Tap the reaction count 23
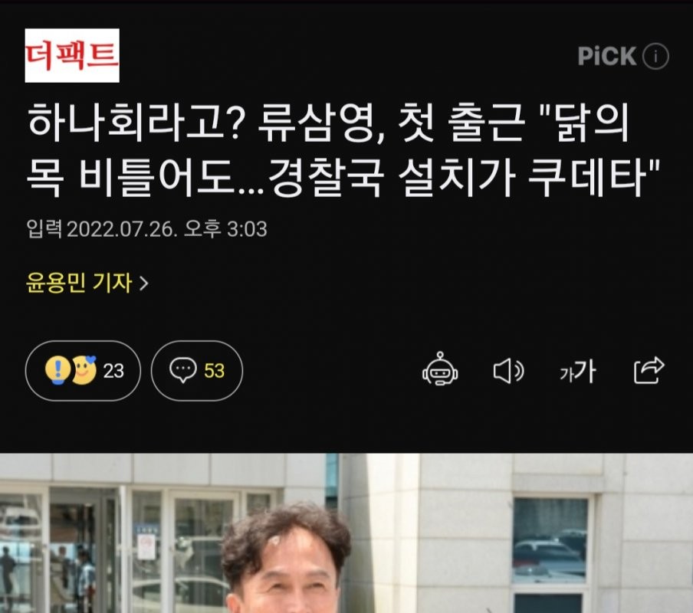This screenshot has height=613, width=693. (113, 371)
